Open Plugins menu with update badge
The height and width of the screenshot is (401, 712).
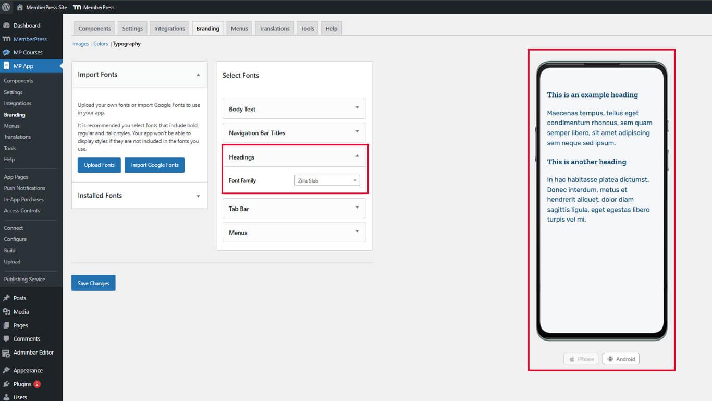tap(22, 384)
